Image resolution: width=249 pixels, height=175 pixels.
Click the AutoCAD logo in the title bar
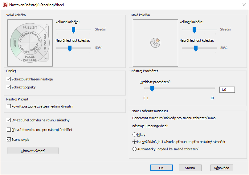click(x=5, y=5)
